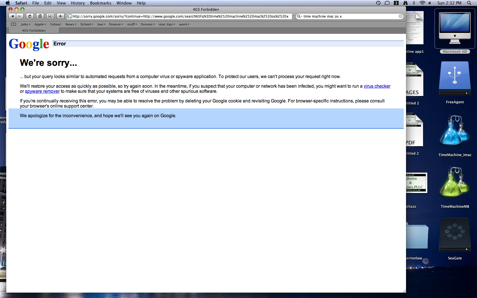The width and height of the screenshot is (477, 298).
Task: Expand the work bookmarks dropdown
Action: 184,24
